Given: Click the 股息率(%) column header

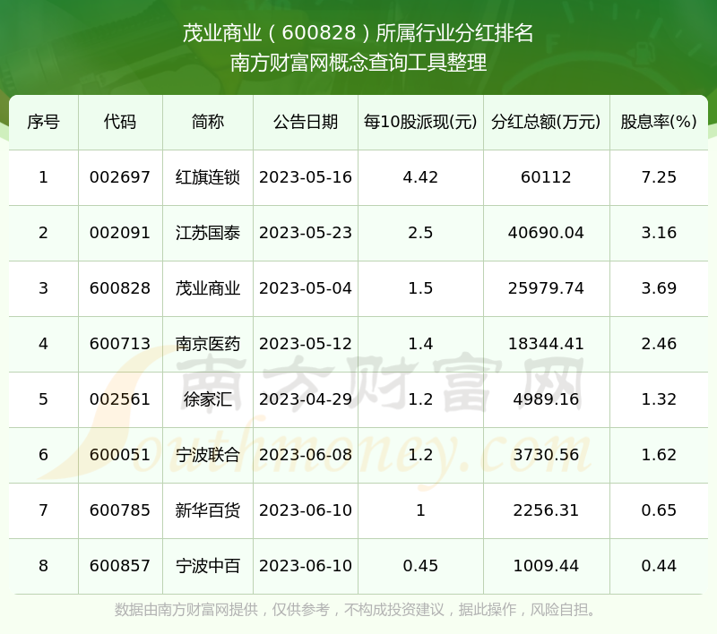Looking at the screenshot, I should [x=659, y=122].
